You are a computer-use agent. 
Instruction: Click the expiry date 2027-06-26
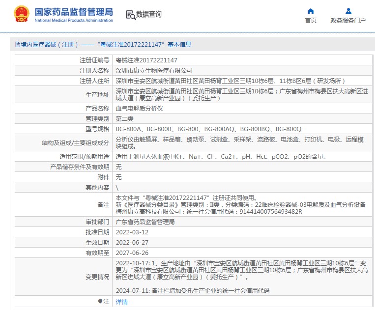click(132, 253)
